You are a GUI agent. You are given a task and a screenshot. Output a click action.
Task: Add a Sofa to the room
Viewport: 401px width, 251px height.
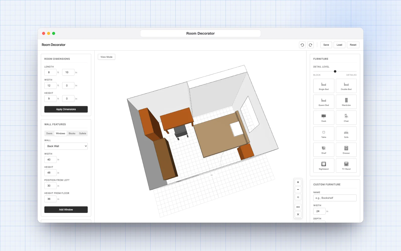[x=346, y=134]
